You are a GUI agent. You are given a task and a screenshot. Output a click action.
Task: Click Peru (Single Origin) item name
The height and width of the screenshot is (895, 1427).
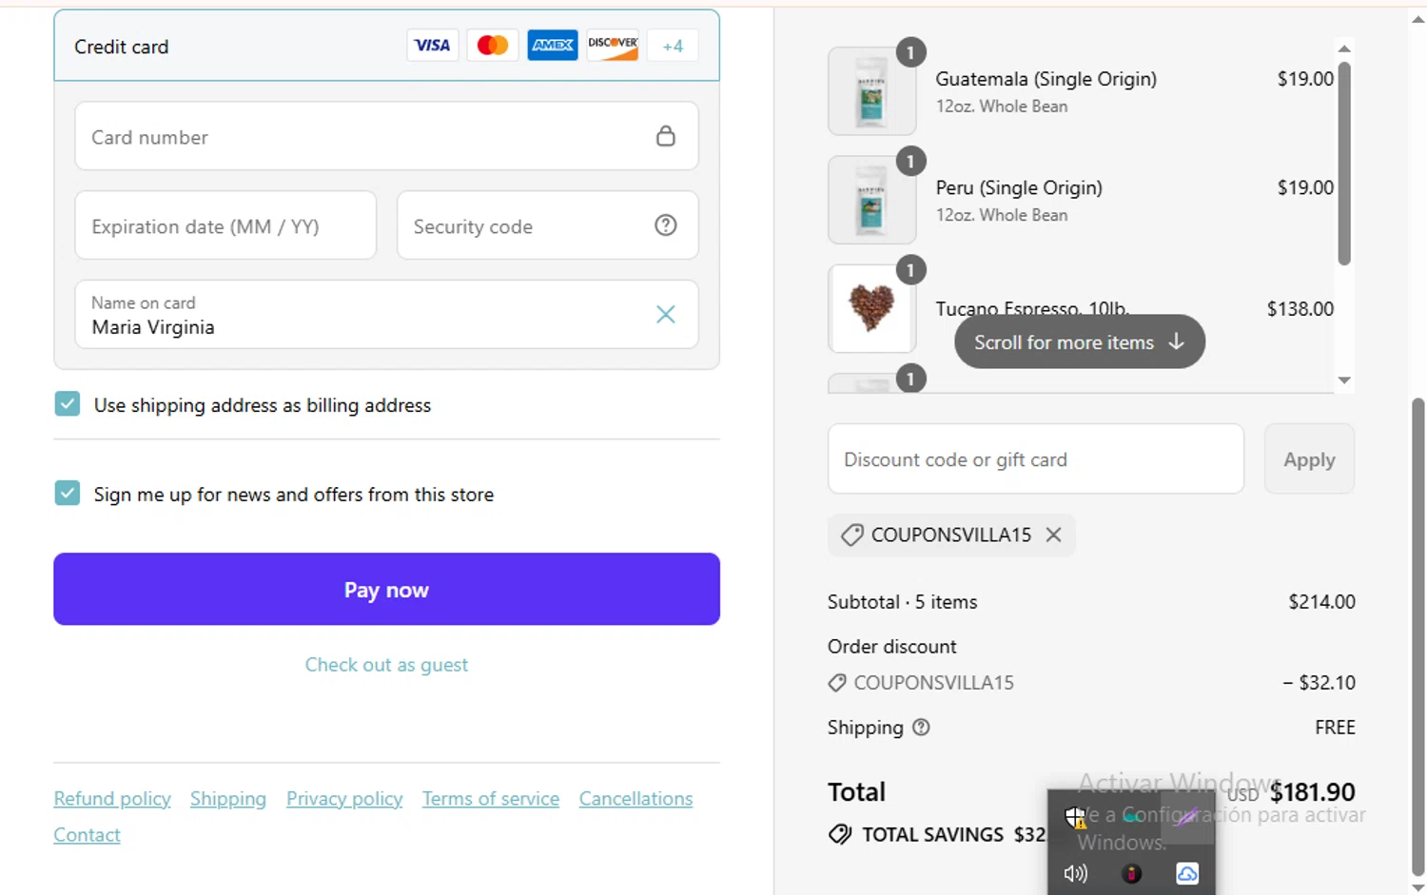(x=1019, y=187)
